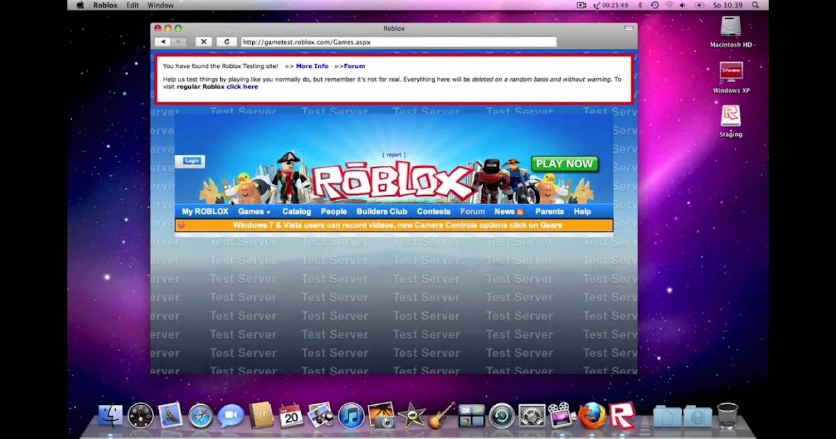Launch Firefox from the dock
836x439 pixels.
click(591, 416)
